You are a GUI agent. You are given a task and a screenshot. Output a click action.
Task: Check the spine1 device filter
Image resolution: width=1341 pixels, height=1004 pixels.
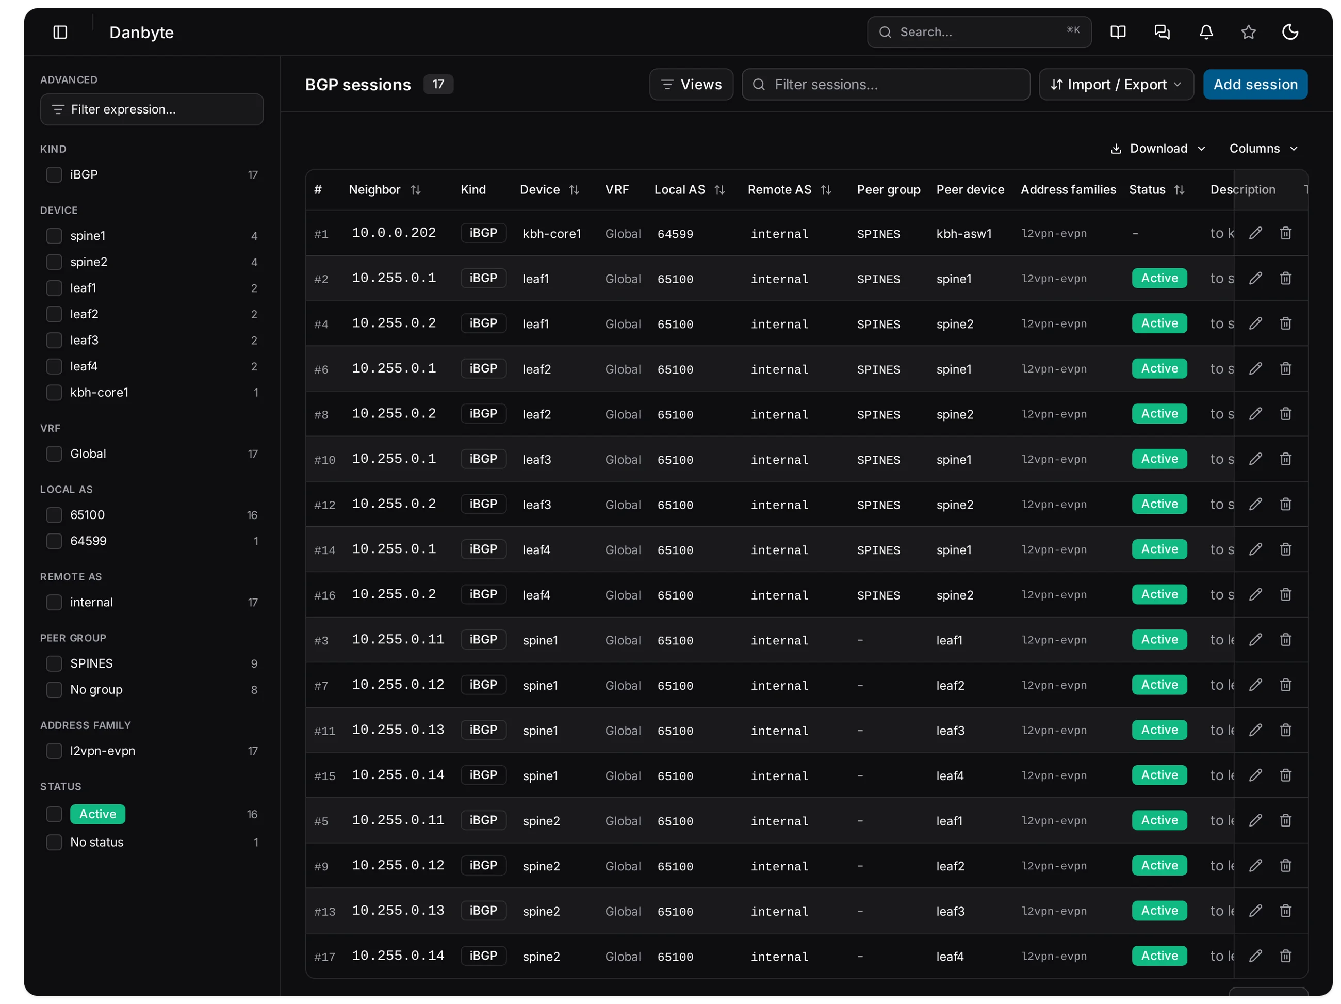click(54, 236)
